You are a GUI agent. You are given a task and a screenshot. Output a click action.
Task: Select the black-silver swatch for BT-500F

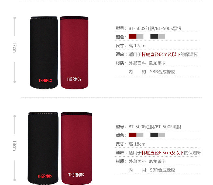(158, 135)
